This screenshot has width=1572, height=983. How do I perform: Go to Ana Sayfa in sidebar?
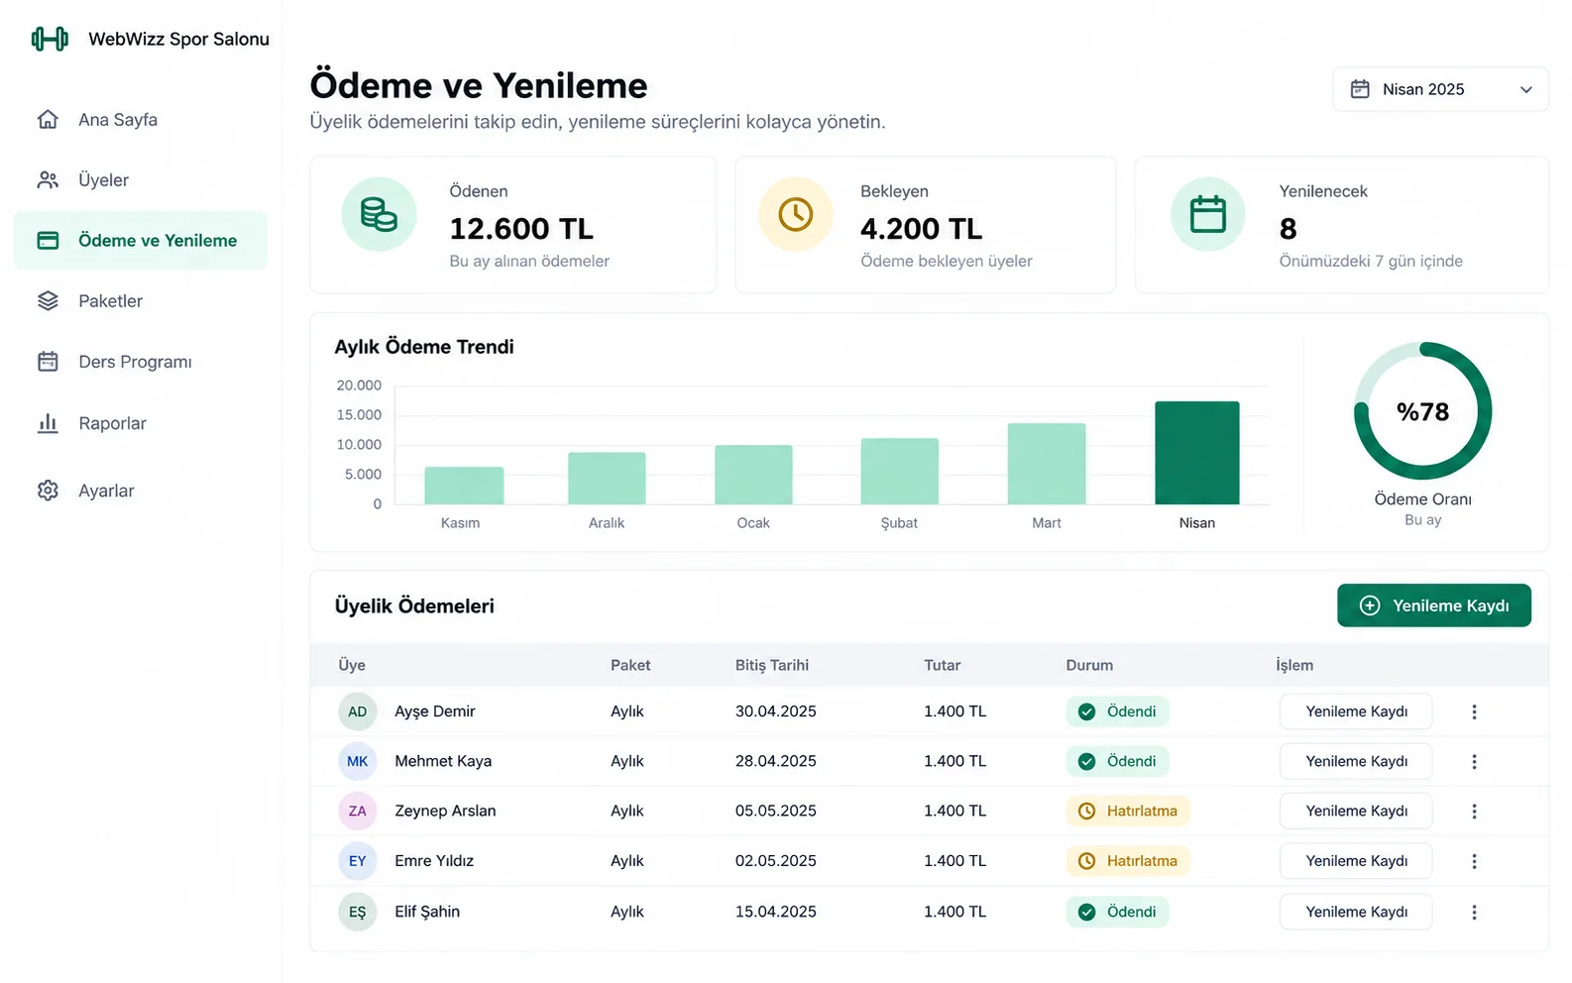tap(141, 120)
